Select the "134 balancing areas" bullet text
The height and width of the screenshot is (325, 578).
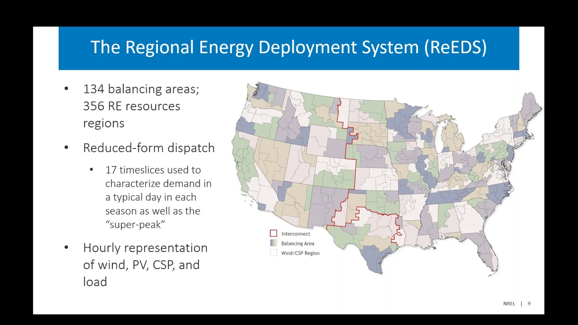[x=141, y=106]
